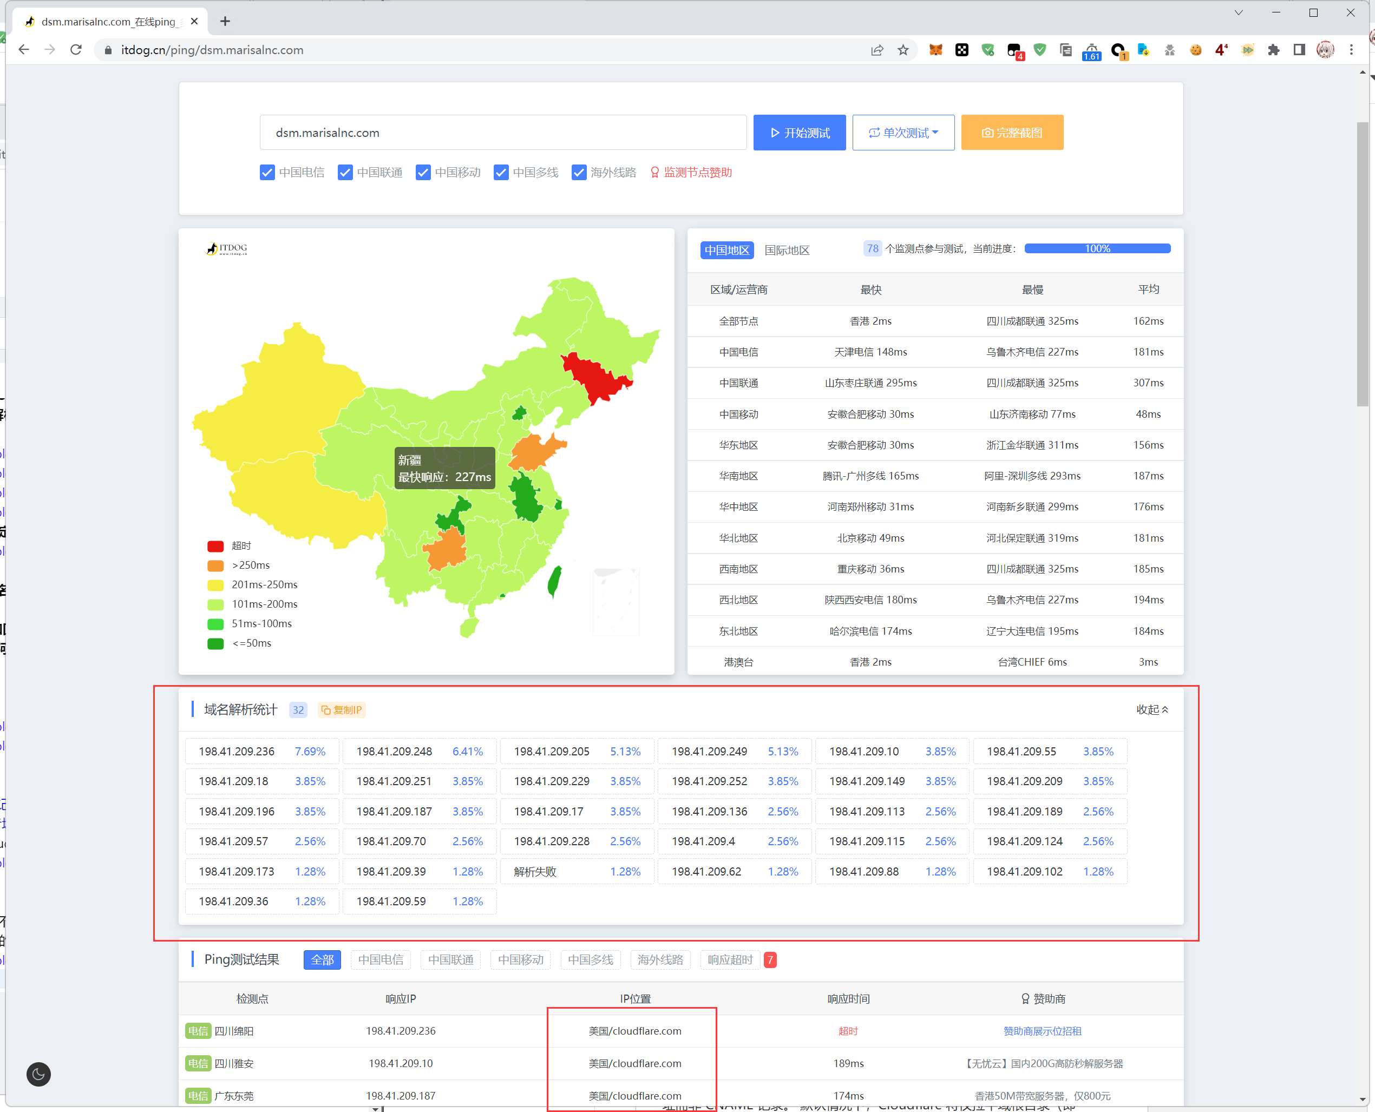
Task: Click the yellow 201ms-250ms legend swatch
Action: [215, 585]
